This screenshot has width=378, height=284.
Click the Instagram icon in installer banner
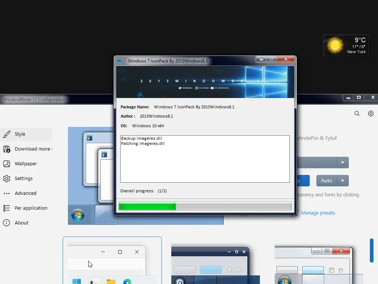[x=196, y=88]
